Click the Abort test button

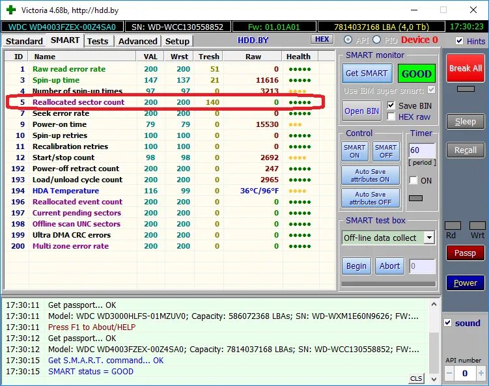pyautogui.click(x=389, y=266)
